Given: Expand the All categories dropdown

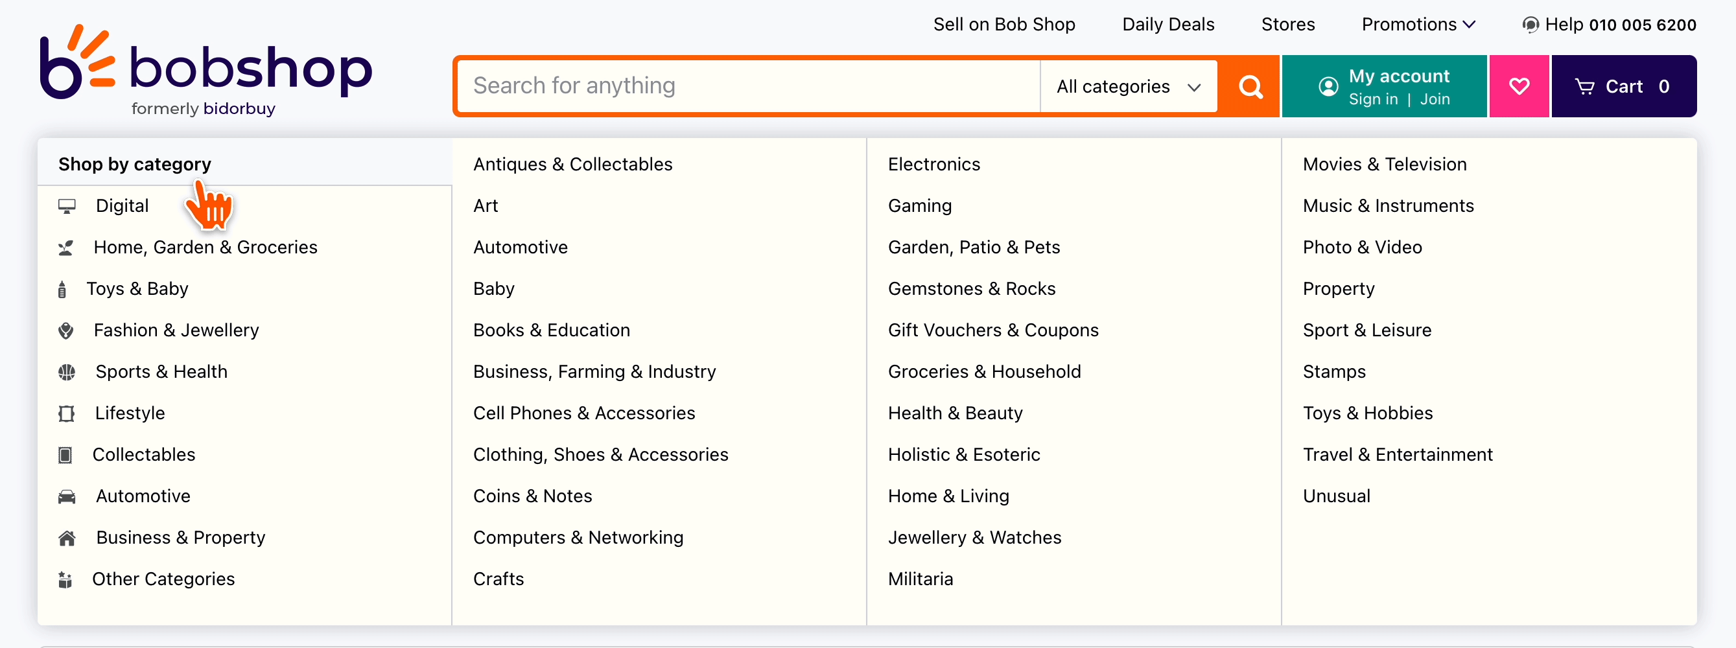Looking at the screenshot, I should click(x=1128, y=86).
